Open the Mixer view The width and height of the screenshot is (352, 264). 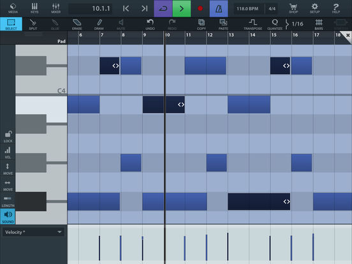[55, 8]
